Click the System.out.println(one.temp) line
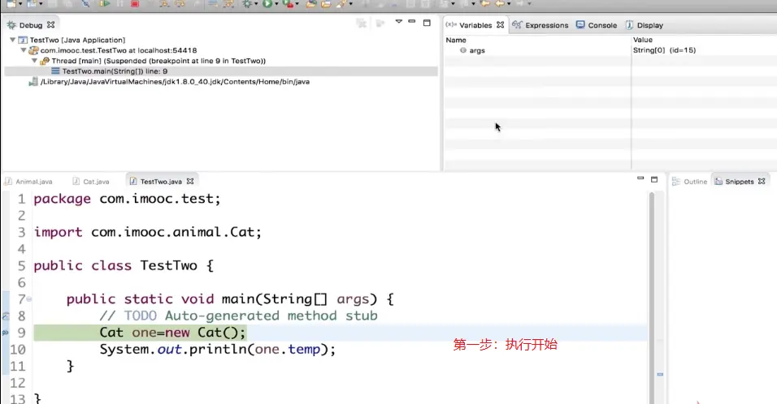 pos(218,349)
